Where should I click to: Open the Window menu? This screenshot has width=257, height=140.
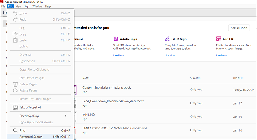click(37, 6)
